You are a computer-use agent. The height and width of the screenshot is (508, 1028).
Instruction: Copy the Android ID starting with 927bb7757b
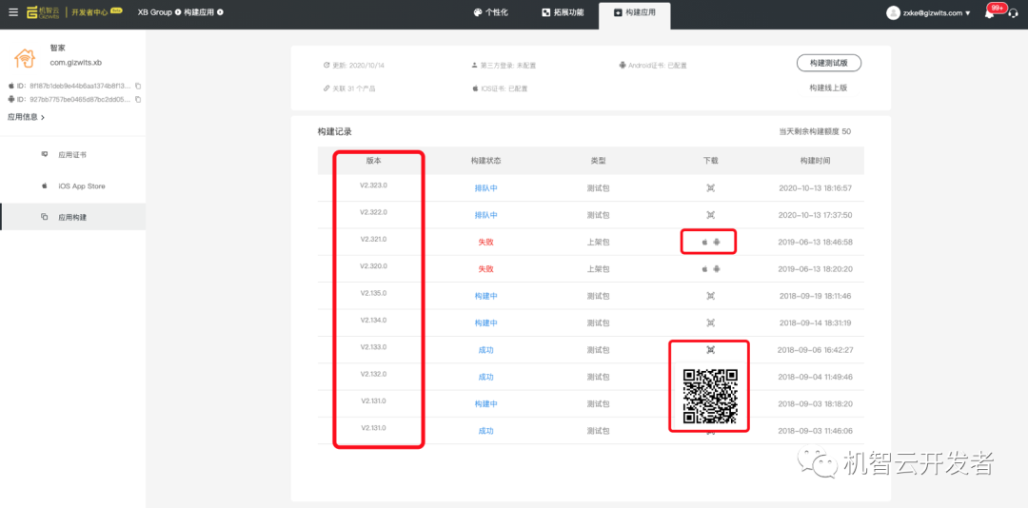pos(138,100)
